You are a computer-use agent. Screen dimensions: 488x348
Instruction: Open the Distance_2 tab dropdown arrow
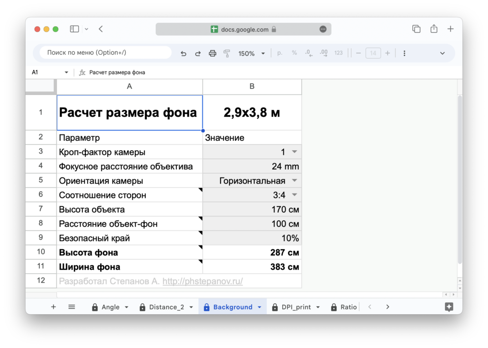coord(191,307)
